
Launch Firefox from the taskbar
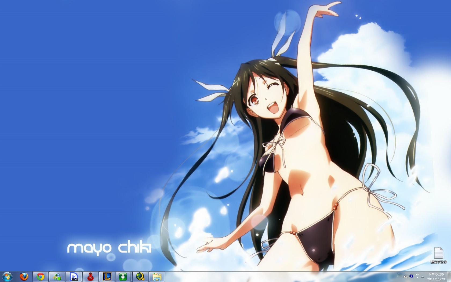(x=24, y=276)
